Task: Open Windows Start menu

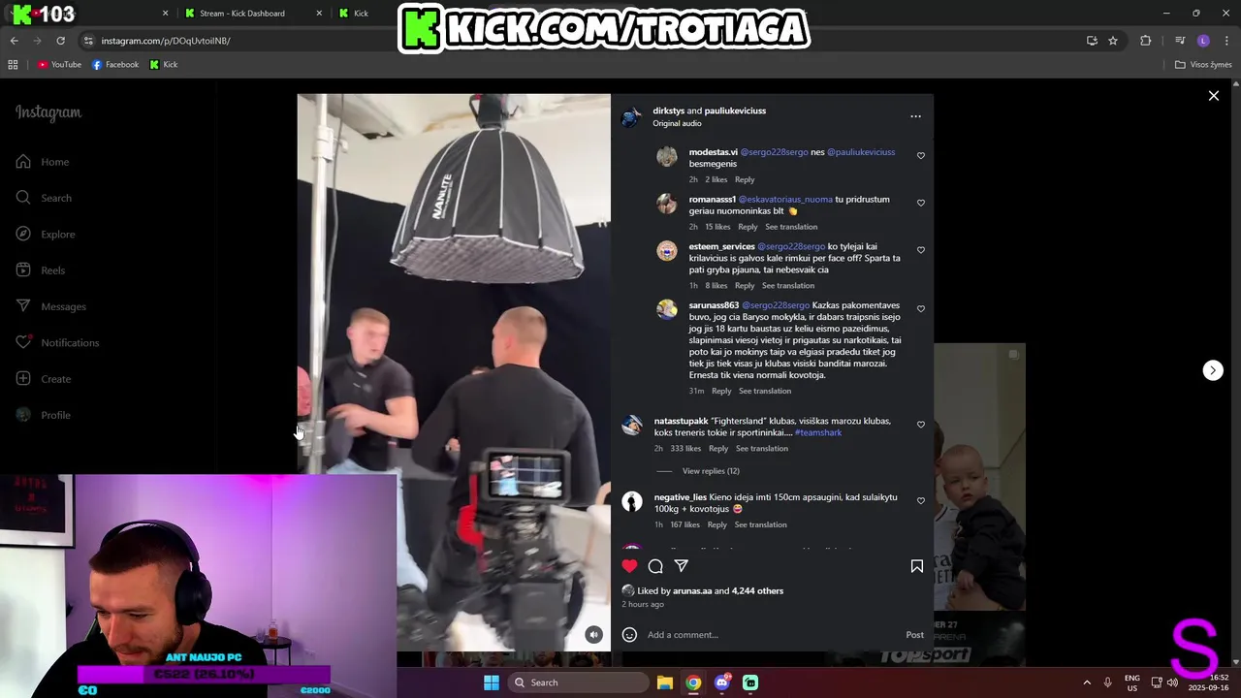Action: coord(492,682)
